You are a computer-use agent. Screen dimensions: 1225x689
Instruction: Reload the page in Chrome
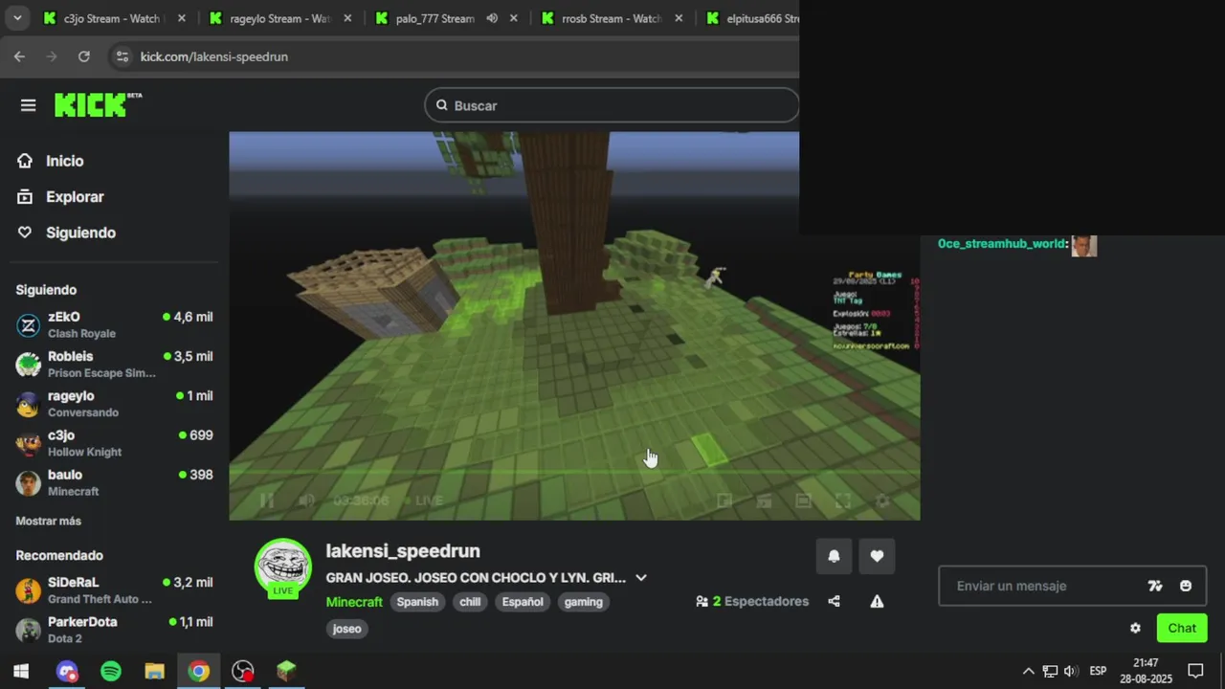point(84,56)
